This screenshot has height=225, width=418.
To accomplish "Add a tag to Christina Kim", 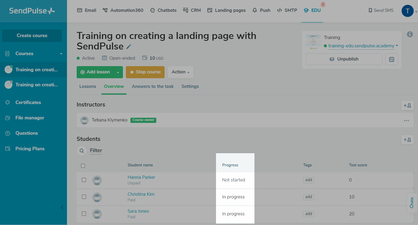I will click(309, 197).
